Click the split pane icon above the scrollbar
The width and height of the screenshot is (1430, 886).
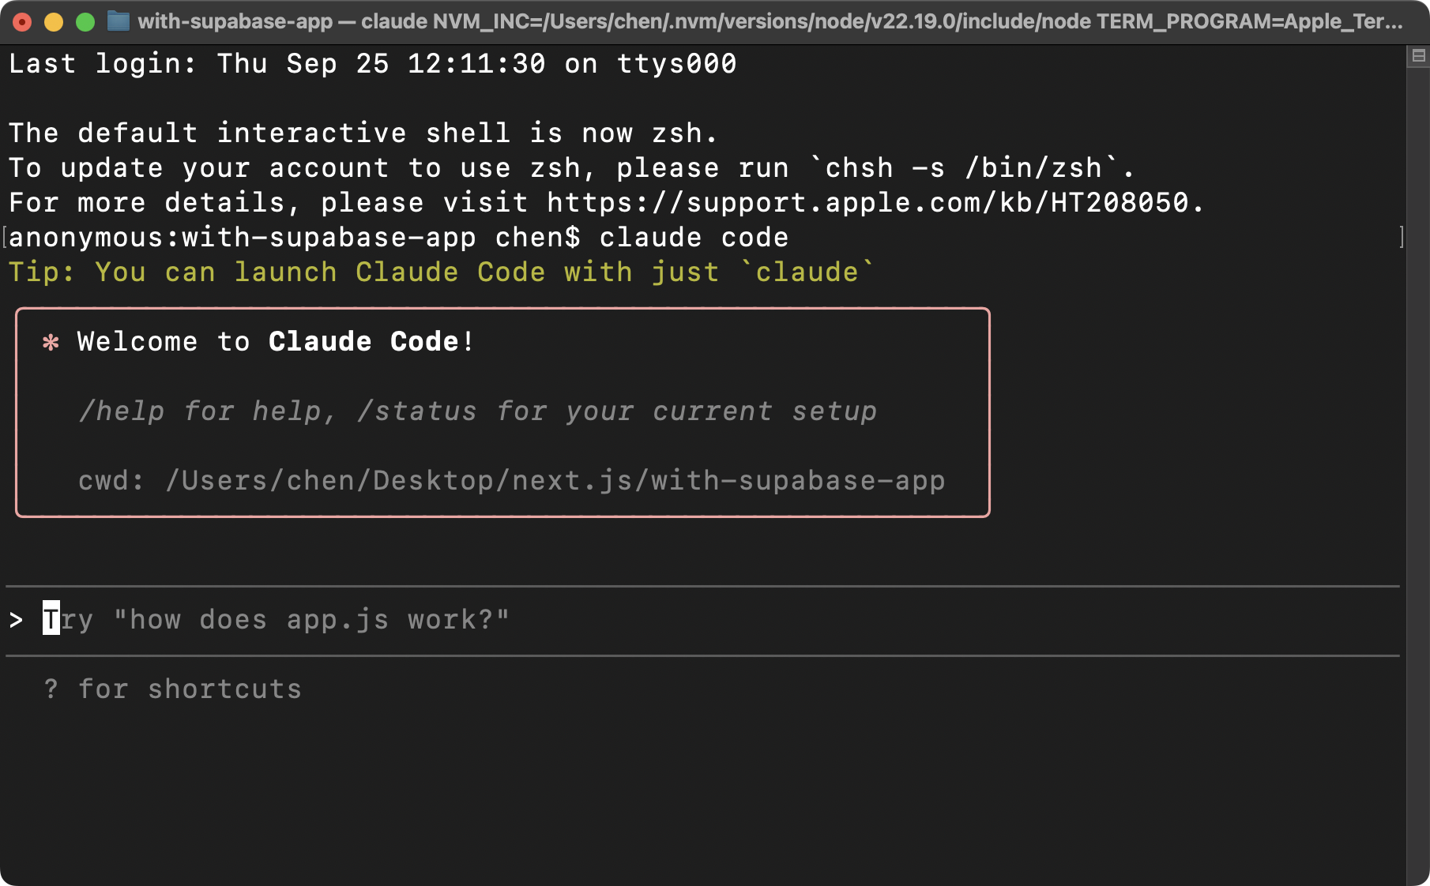coord(1418,56)
